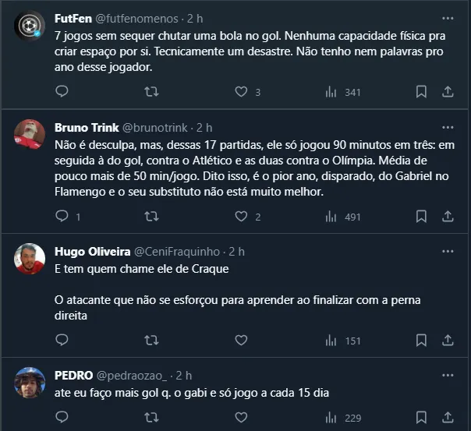
Task: Reply to FutFen's tweet
Action: (x=62, y=92)
